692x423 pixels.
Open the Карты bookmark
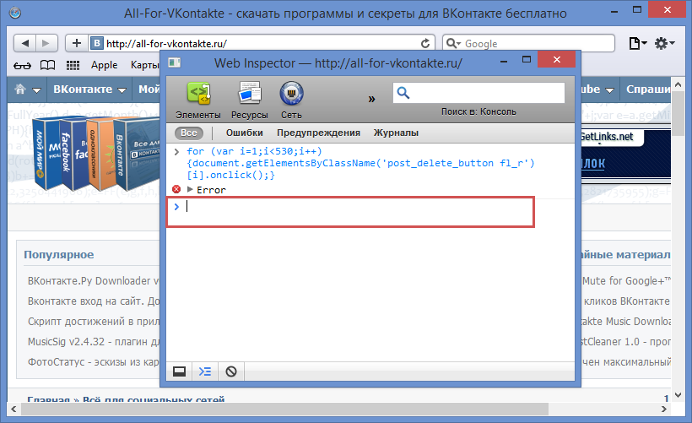[x=145, y=65]
